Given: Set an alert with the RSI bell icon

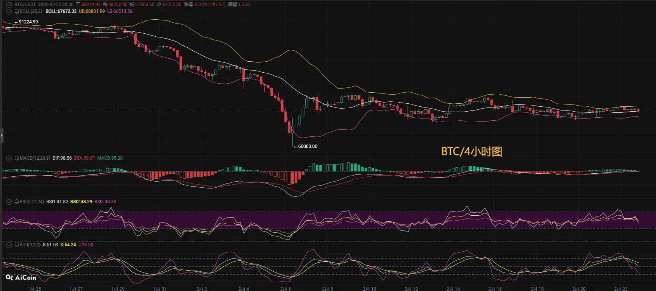Looking at the screenshot, I should point(17,202).
